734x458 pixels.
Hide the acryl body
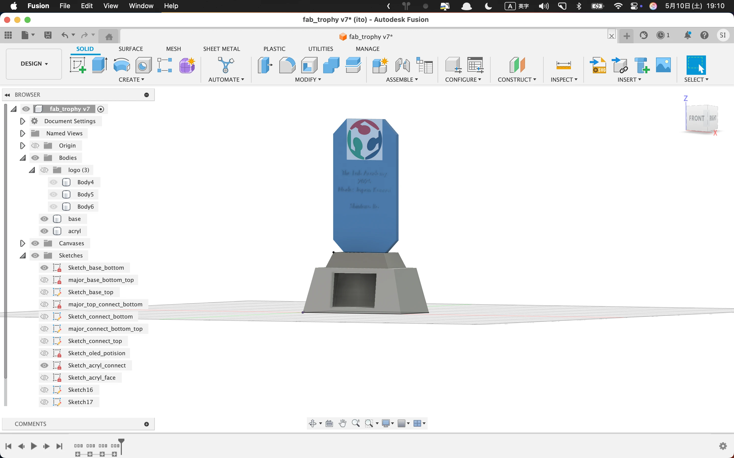[x=44, y=231]
